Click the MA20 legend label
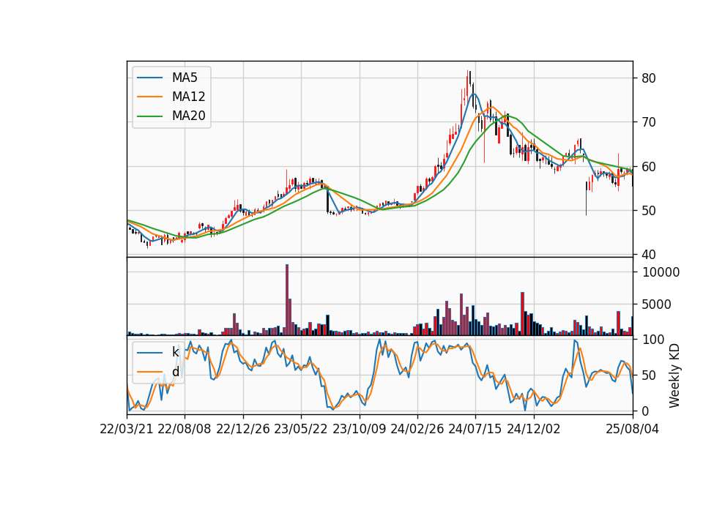 coord(188,116)
